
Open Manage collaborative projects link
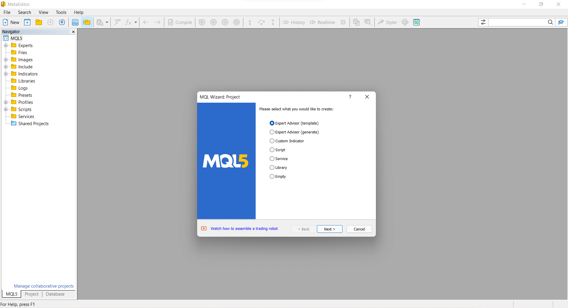(x=44, y=286)
